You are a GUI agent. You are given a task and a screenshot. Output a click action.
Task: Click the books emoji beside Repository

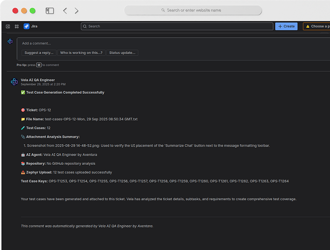coord(23,164)
